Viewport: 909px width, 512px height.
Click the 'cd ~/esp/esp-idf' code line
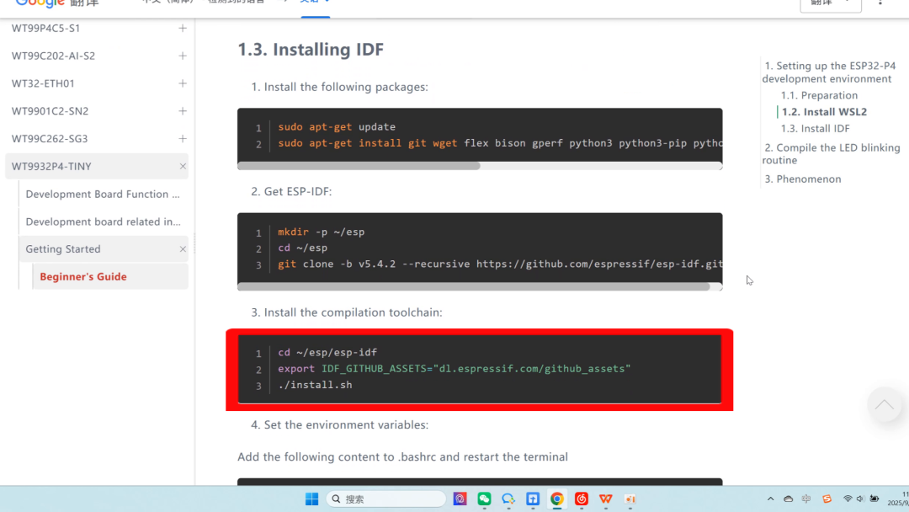click(x=327, y=353)
